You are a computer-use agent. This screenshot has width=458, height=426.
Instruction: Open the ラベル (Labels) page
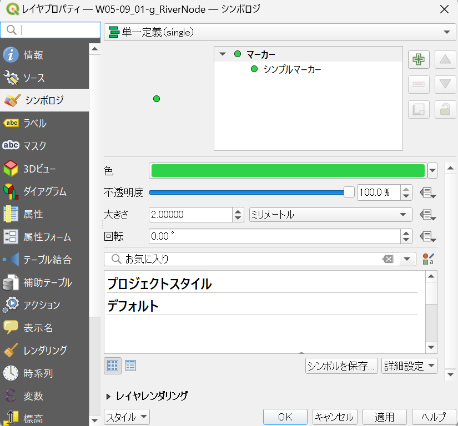click(44, 123)
